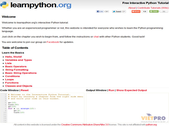Open Variables and Types chapter

tap(18, 60)
